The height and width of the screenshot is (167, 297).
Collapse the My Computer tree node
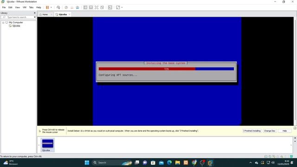(x=3, y=22)
